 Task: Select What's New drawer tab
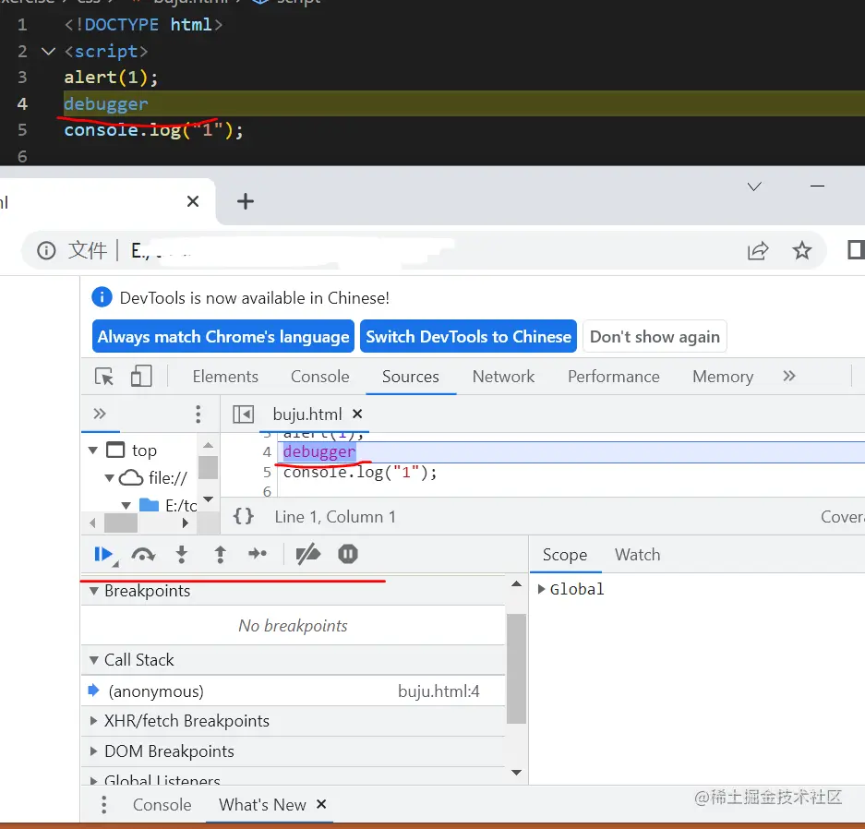click(x=262, y=805)
